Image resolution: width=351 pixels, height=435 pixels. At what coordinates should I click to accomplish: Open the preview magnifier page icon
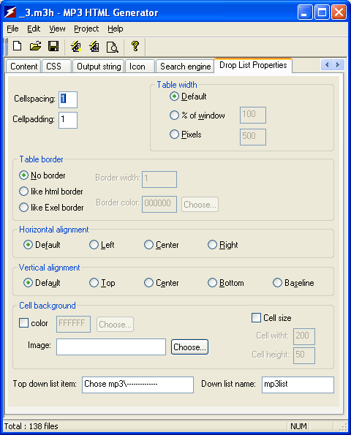click(x=113, y=47)
